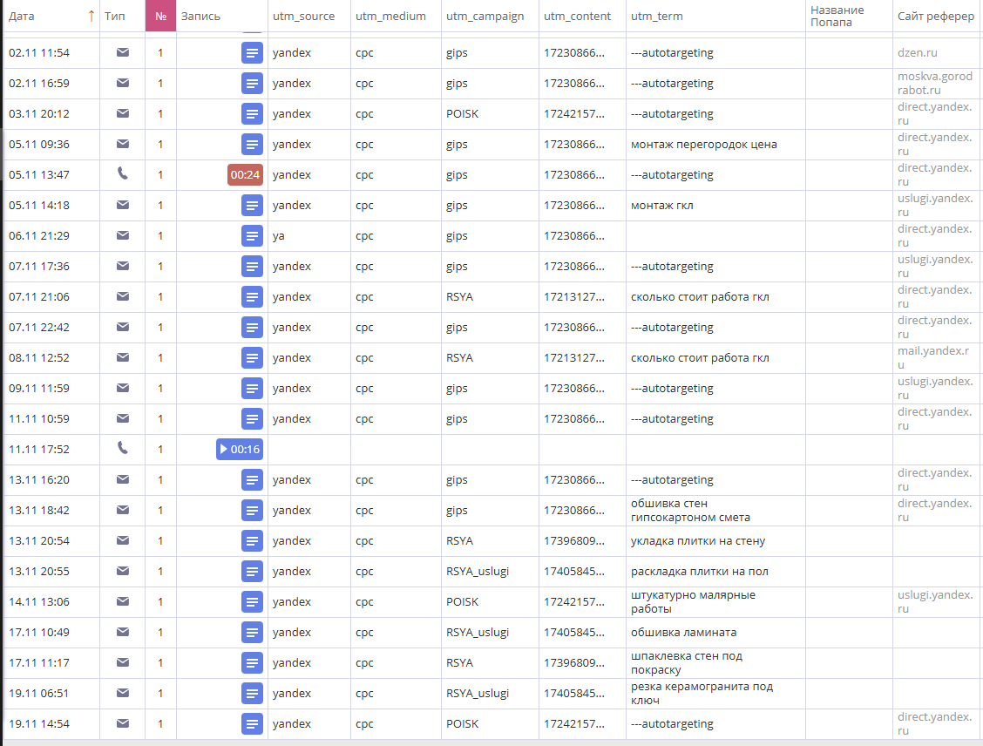Open the form record for 06.11 21:29
This screenshot has width=983, height=746.
(x=251, y=236)
